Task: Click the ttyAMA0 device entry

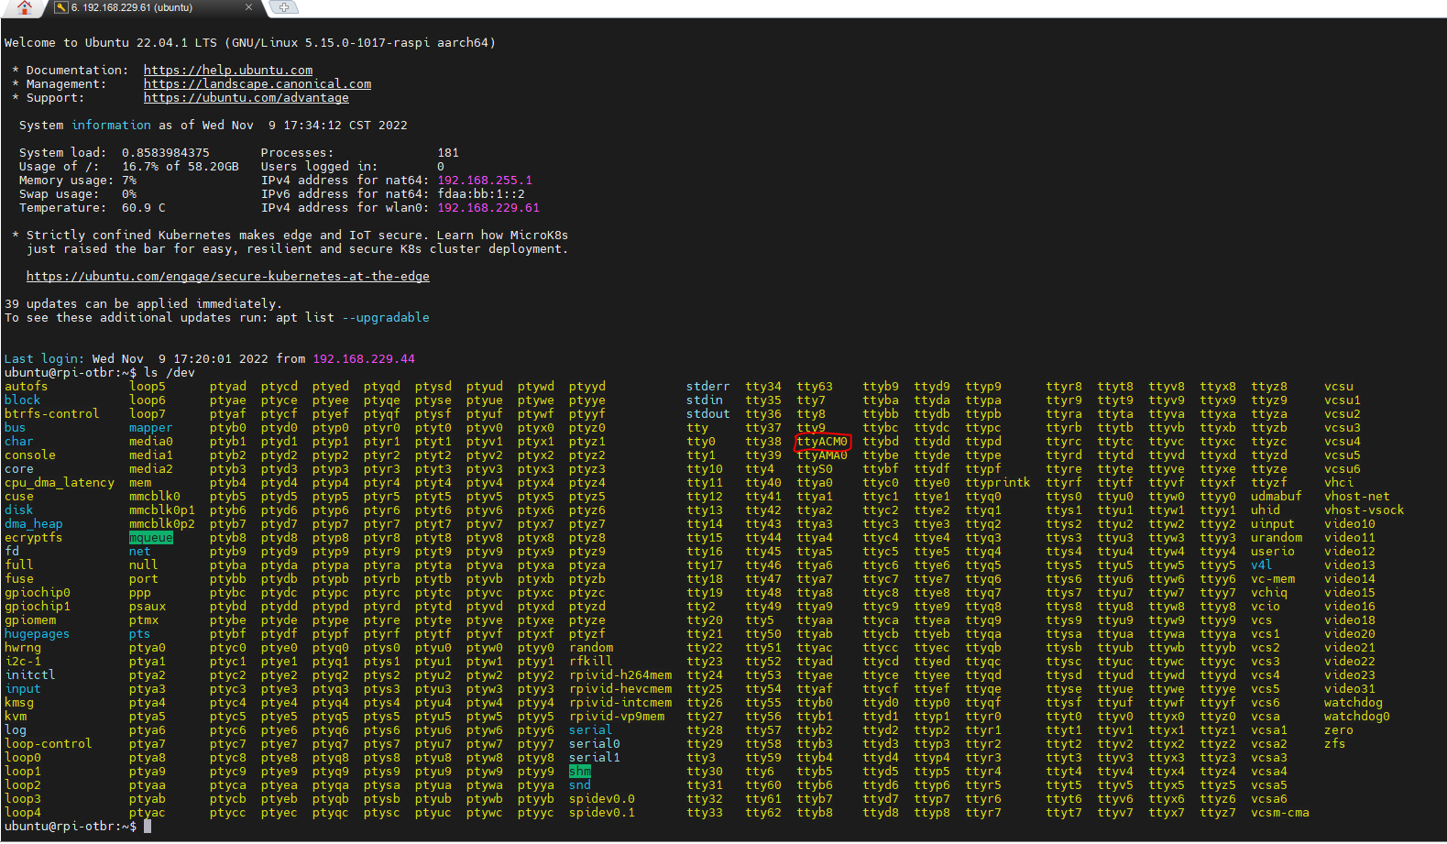Action: [822, 455]
